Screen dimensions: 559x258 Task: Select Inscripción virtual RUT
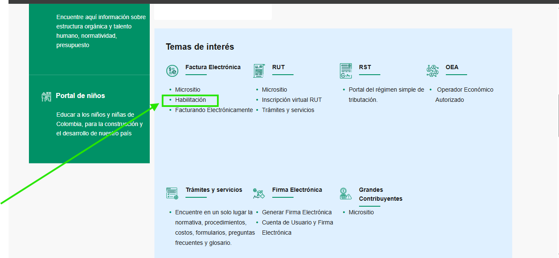pyautogui.click(x=292, y=100)
